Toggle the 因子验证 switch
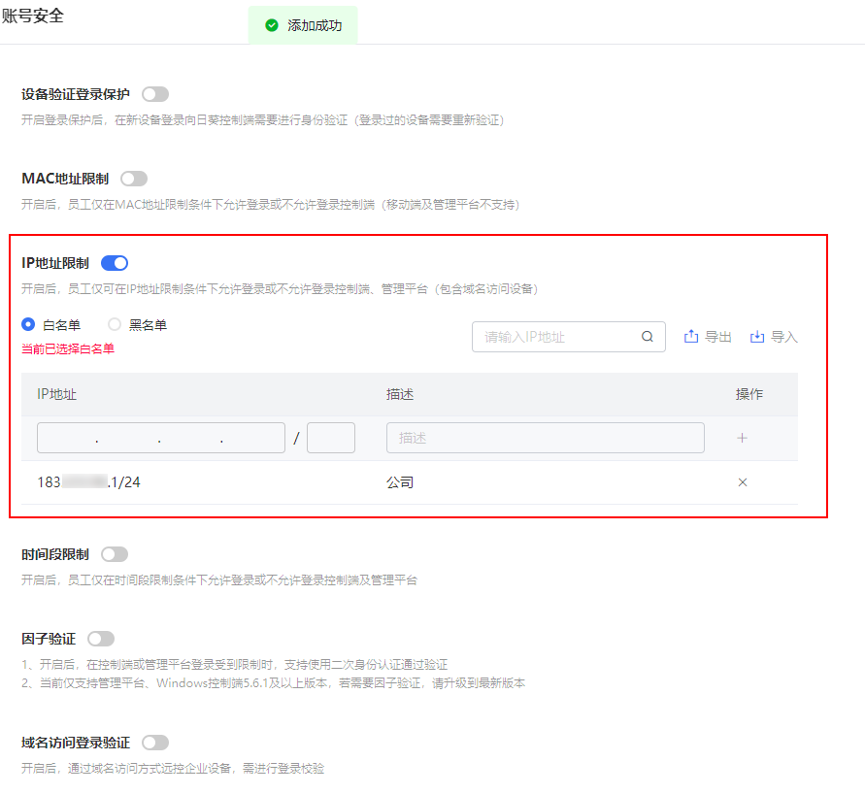The image size is (865, 794). [101, 639]
